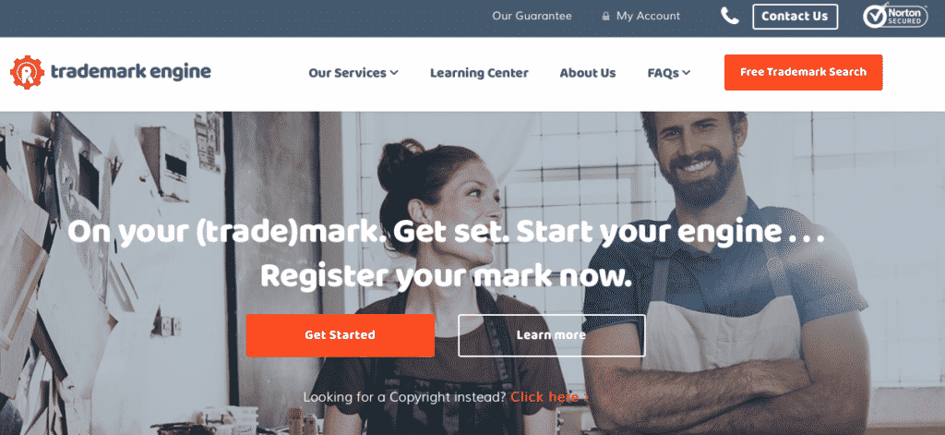Click the phone icon in the top bar
The width and height of the screenshot is (945, 435).
point(730,17)
